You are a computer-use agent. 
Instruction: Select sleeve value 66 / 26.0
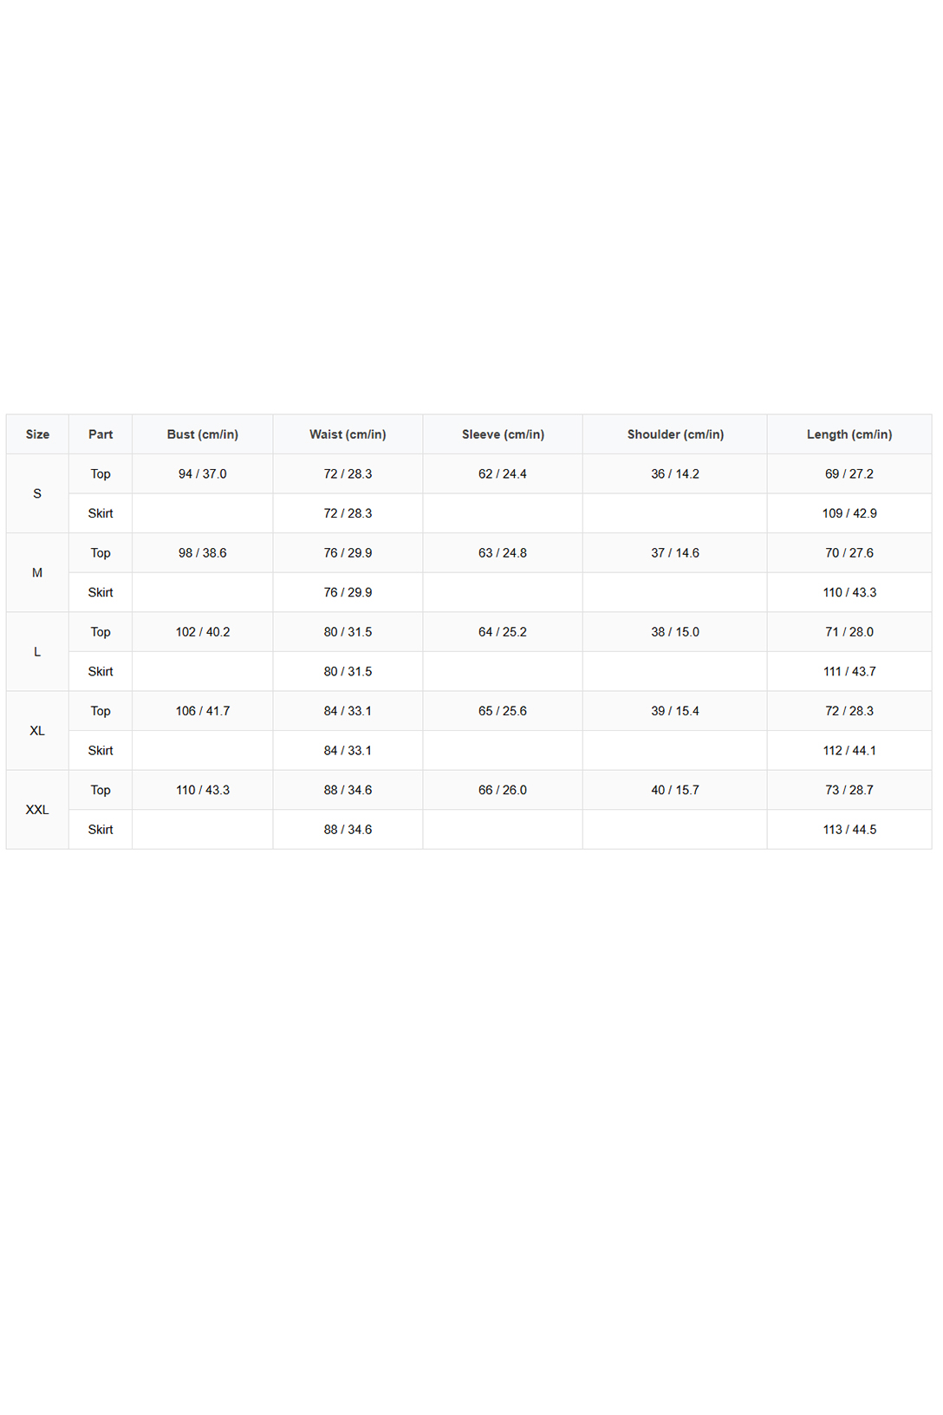[503, 790]
